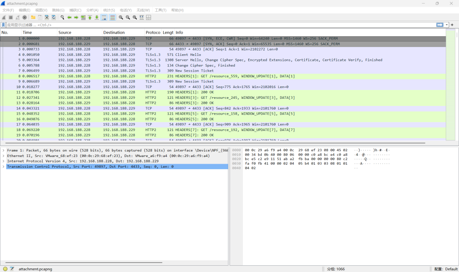Image resolution: width=459 pixels, height=272 pixels.
Task: Apply the display filter with arrow button
Action: pyautogui.click(x=440, y=25)
